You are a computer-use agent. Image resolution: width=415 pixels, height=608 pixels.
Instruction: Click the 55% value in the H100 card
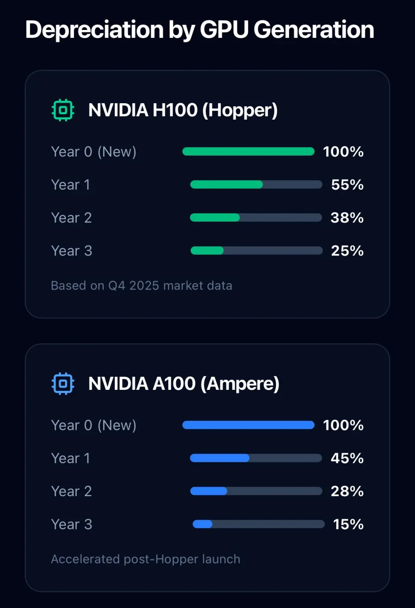[347, 185]
